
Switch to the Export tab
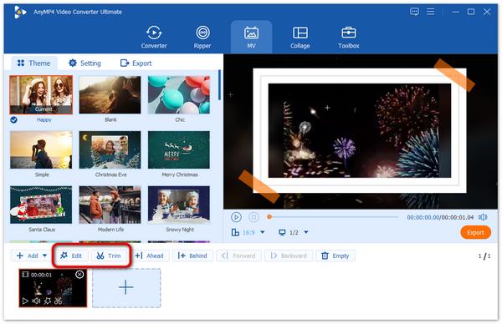click(136, 63)
